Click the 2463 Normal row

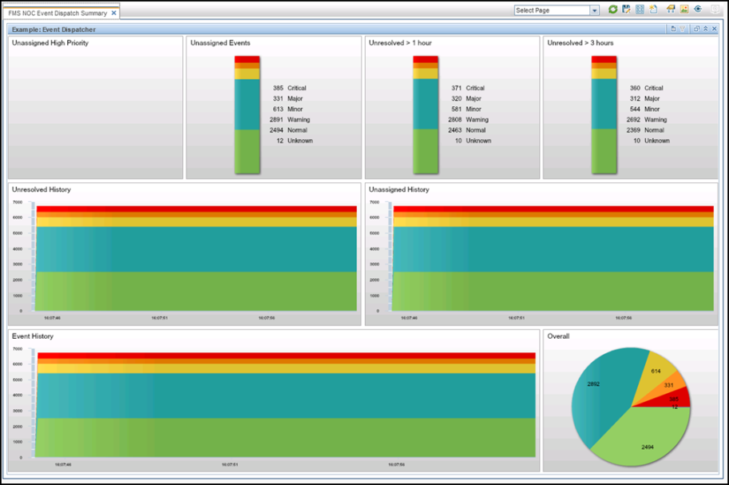467,130
